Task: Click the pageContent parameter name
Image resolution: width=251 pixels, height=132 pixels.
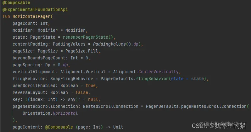Action: [26, 127]
